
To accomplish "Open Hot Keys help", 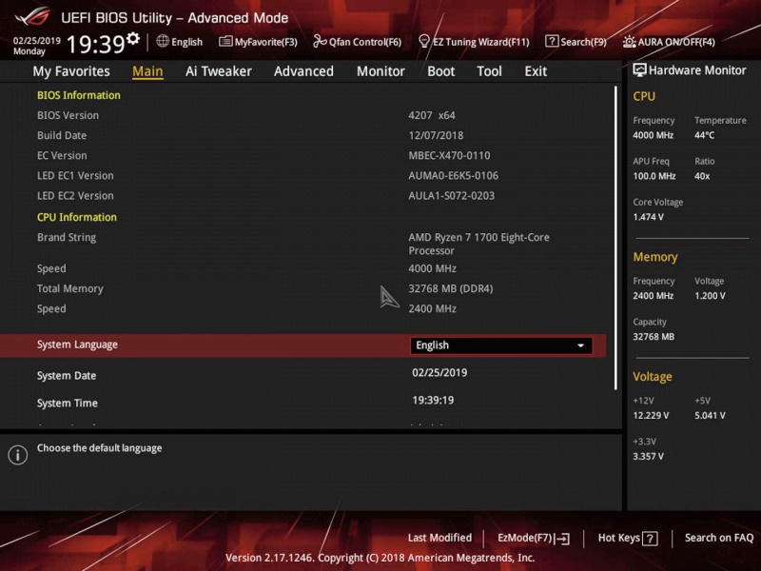I will [628, 538].
